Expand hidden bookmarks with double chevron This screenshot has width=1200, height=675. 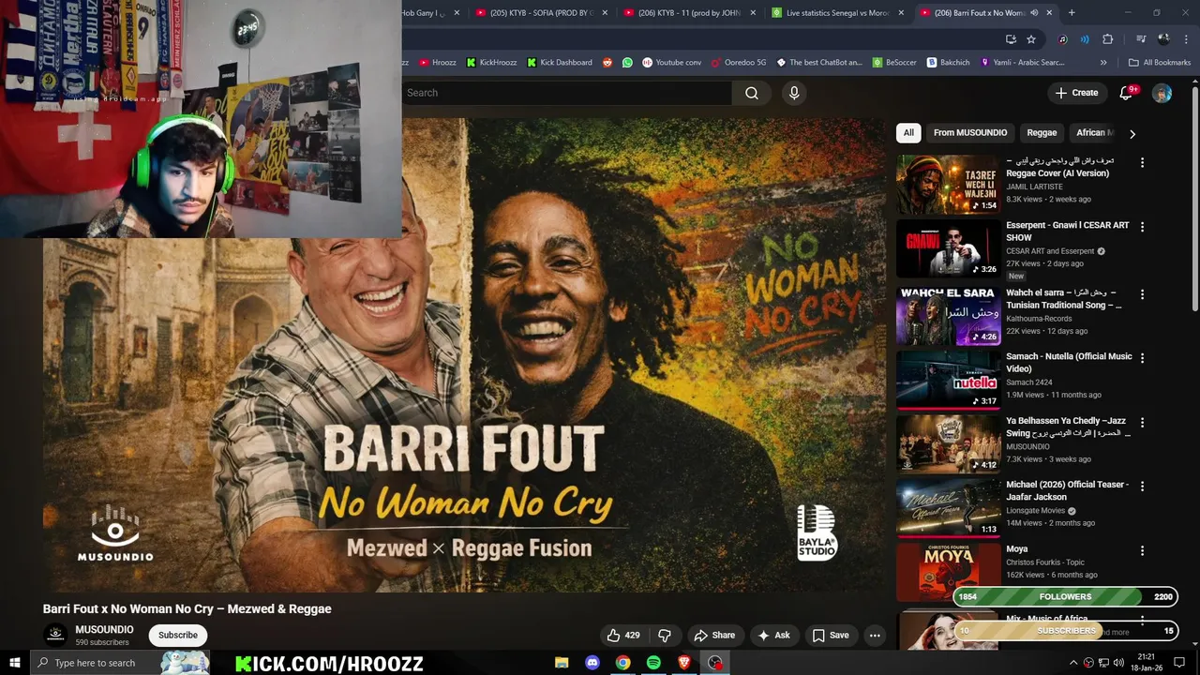point(1103,63)
